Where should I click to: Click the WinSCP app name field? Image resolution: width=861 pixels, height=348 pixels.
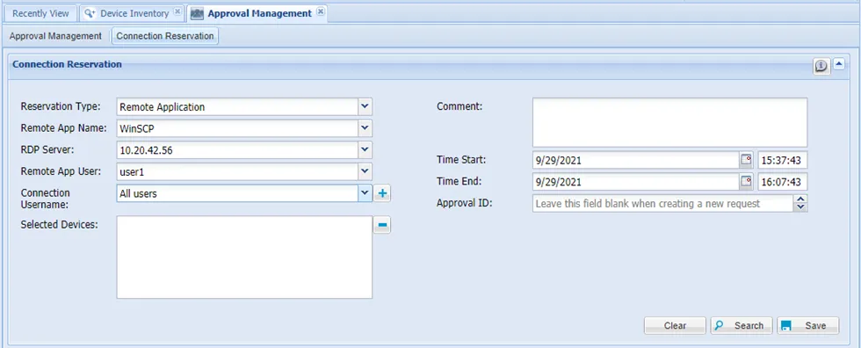(237, 128)
